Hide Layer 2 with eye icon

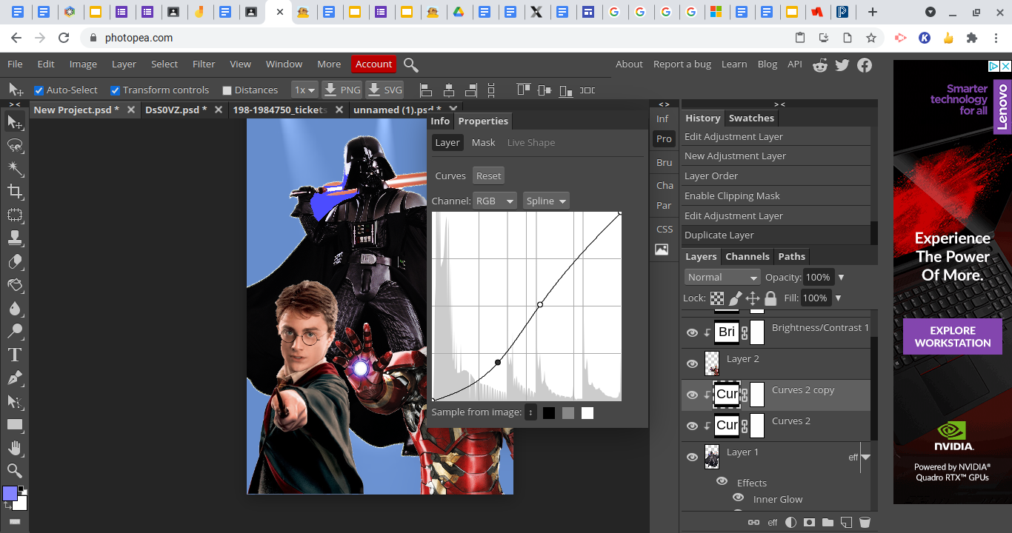(692, 364)
